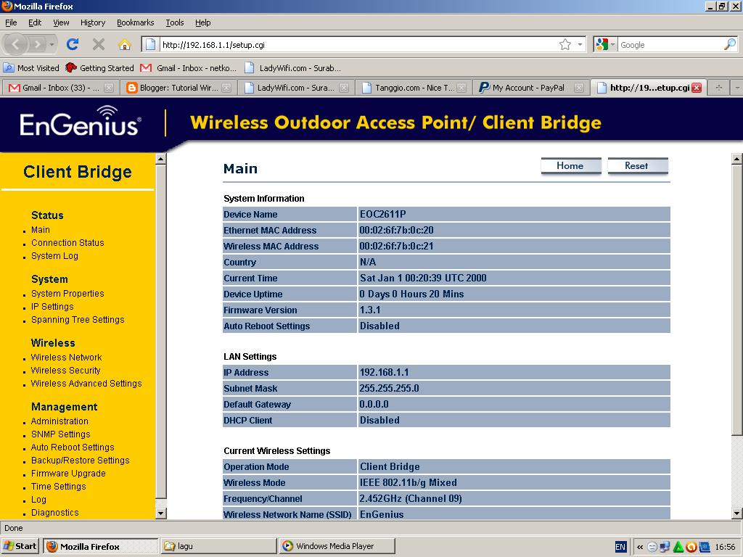Open the history dropdown beside navigation arrows

[x=52, y=44]
